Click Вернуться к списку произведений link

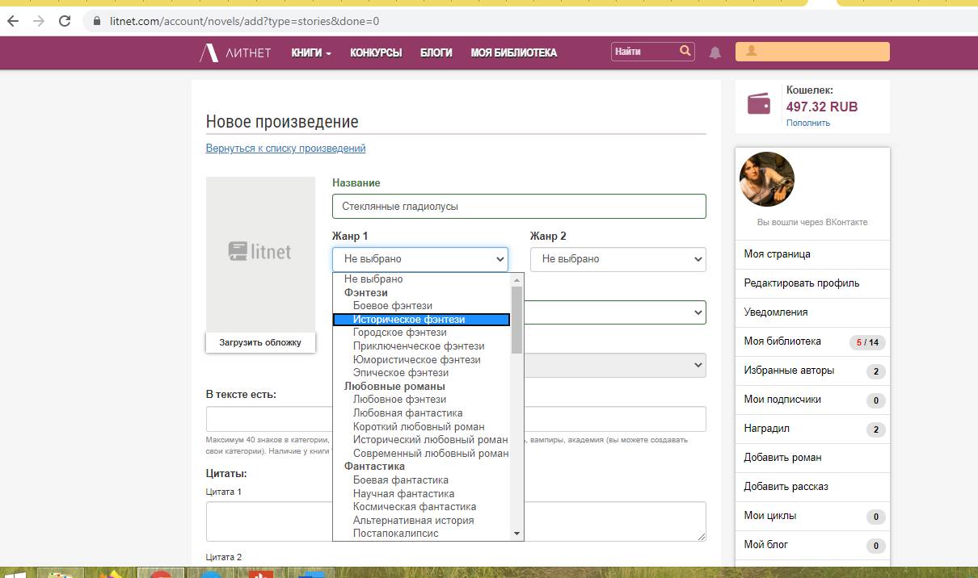pyautogui.click(x=285, y=149)
